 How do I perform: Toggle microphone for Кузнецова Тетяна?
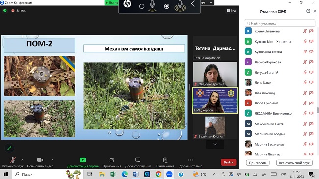305,51
